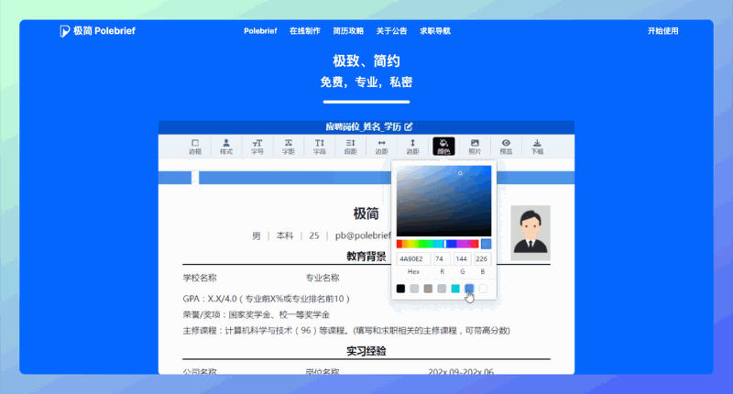Click the 主修课程 line
Viewport: 733px width, 394px height.
(346, 331)
